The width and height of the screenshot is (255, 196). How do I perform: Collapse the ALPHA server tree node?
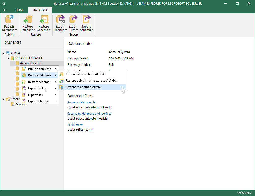4,53
